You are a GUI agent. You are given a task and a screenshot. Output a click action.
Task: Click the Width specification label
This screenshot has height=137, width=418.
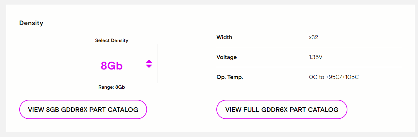(224, 38)
